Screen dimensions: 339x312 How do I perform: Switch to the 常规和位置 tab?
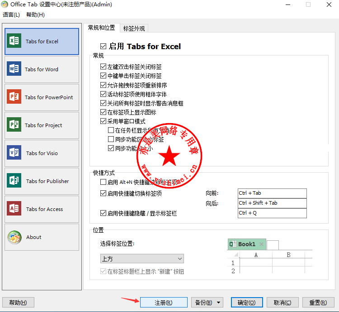pyautogui.click(x=102, y=28)
